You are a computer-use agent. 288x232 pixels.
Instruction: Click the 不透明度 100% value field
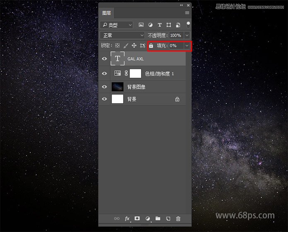[x=177, y=35]
